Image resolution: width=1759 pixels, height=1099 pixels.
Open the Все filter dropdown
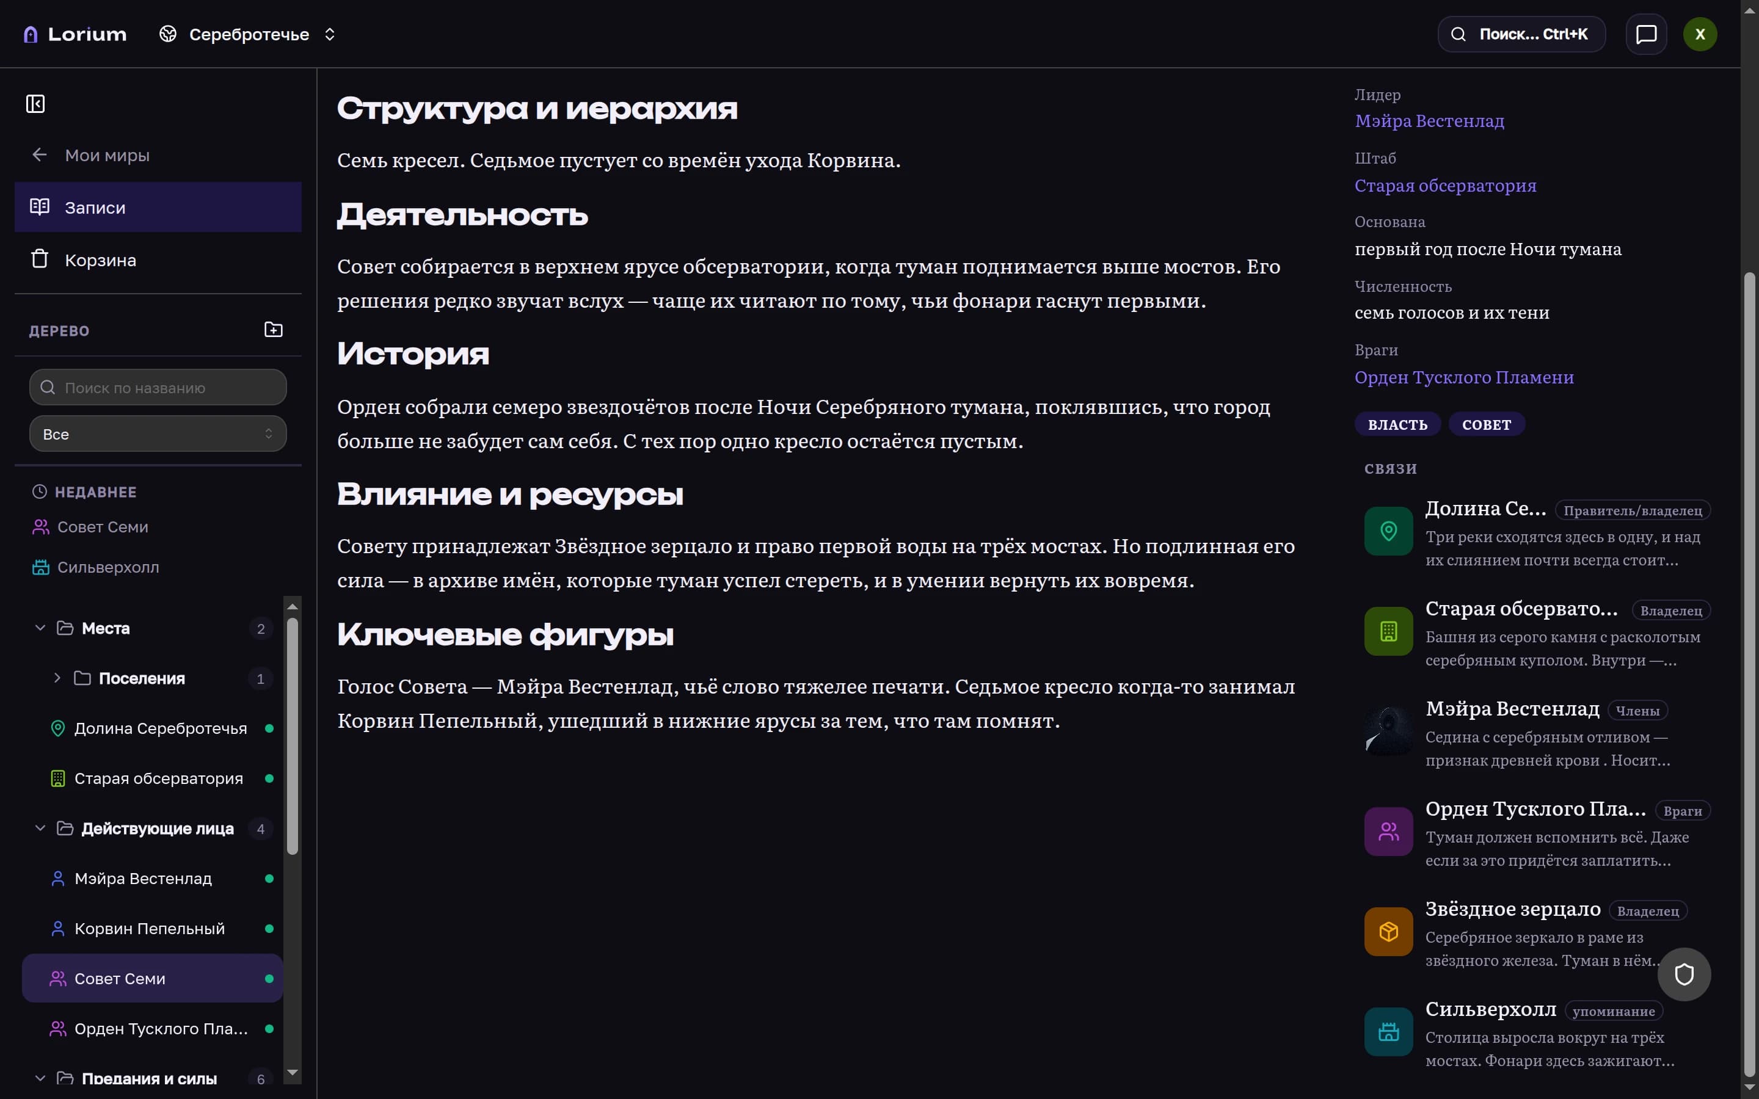pos(158,434)
